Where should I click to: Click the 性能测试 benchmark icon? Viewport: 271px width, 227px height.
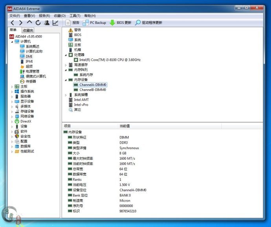click(x=17, y=151)
